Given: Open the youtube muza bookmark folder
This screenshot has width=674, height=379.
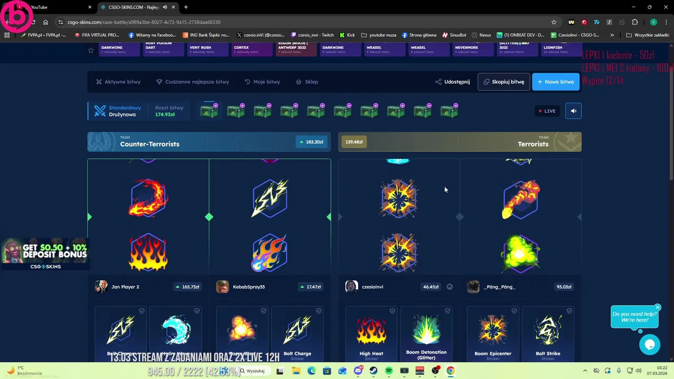Looking at the screenshot, I should 379,35.
